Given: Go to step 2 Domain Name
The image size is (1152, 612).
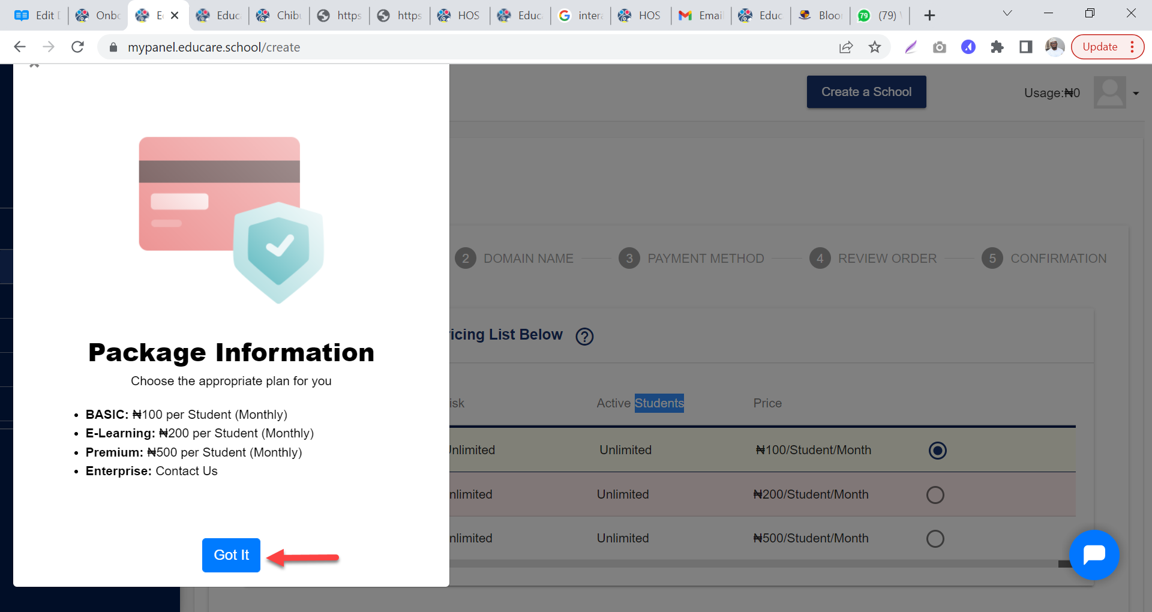Looking at the screenshot, I should pyautogui.click(x=514, y=259).
